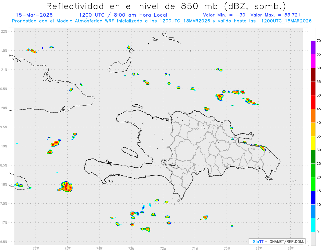Click the "71W" longitude axis label

pos(195,248)
